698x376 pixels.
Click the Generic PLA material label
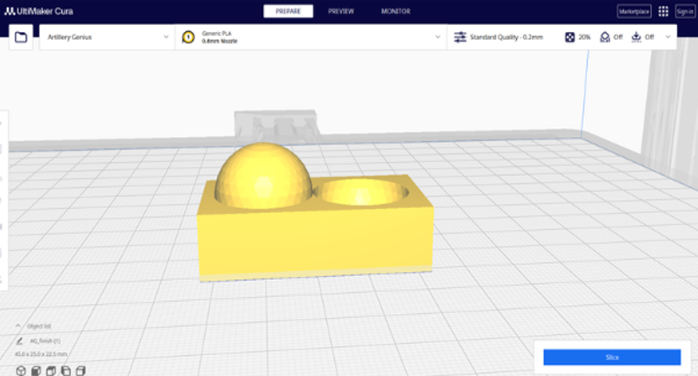tap(216, 34)
